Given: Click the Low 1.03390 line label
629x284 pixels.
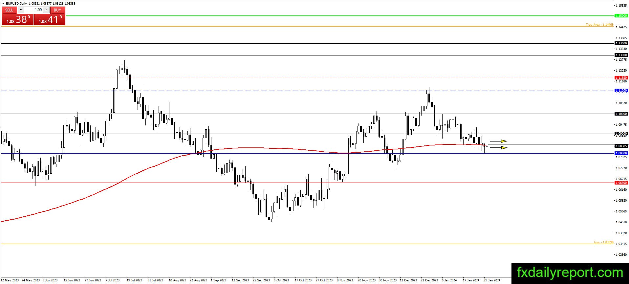Looking at the screenshot, I should click(x=603, y=242).
